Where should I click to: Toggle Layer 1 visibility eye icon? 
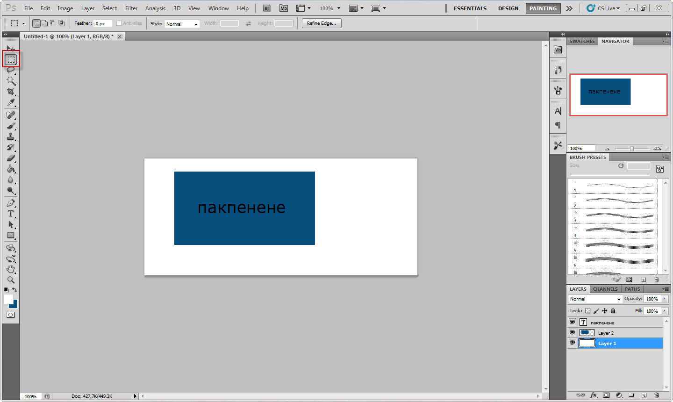click(x=572, y=343)
